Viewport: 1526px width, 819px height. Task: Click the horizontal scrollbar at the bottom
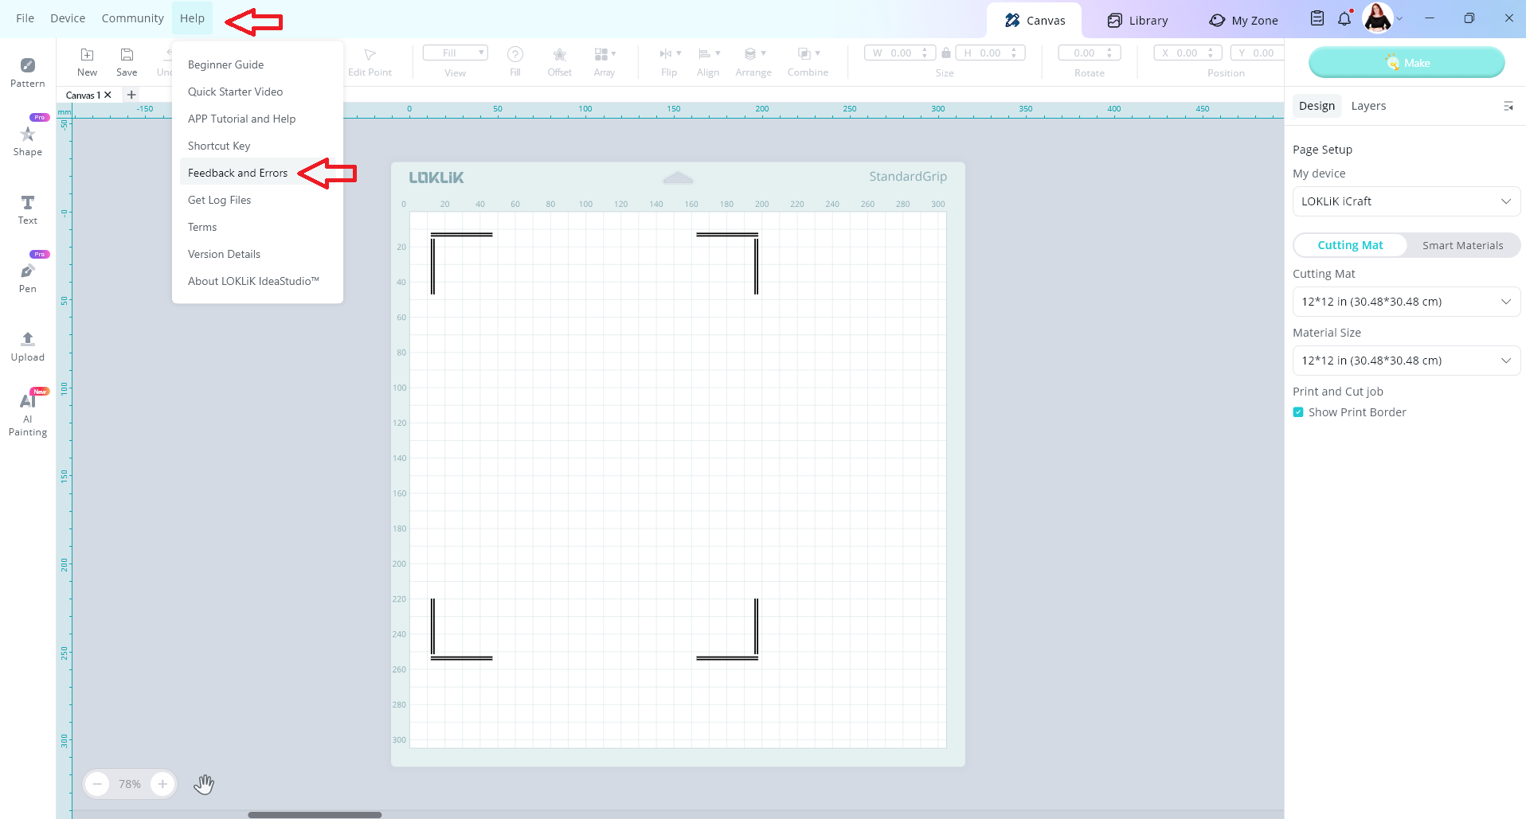click(315, 814)
